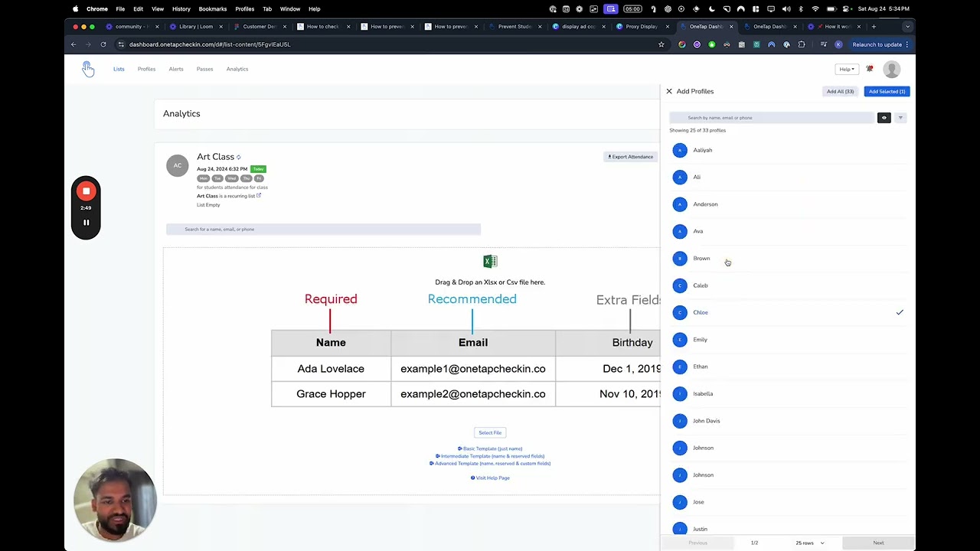This screenshot has height=551, width=980.
Task: Click the Wed day pill
Action: pos(232,178)
